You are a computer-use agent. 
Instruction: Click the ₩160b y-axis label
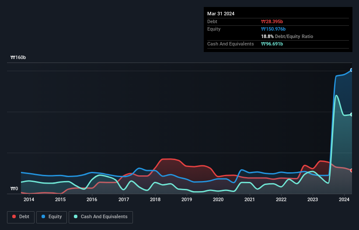18,57
